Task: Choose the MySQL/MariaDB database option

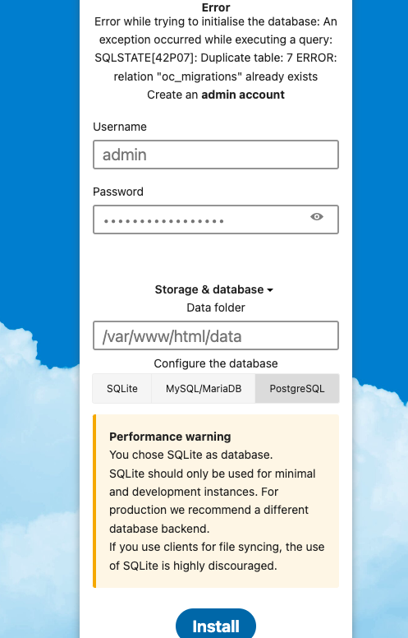Action: click(204, 389)
